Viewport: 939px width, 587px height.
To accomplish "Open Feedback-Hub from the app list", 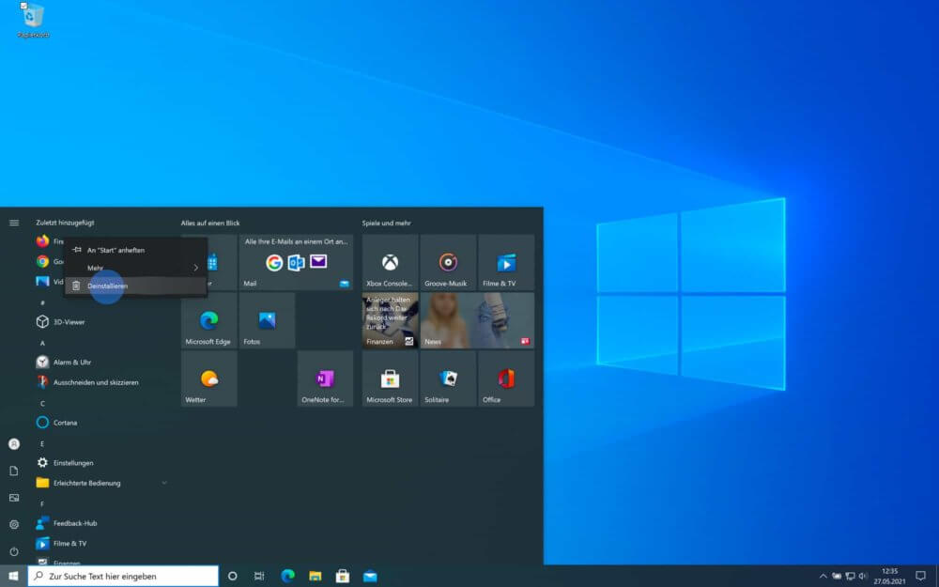I will pyautogui.click(x=75, y=523).
